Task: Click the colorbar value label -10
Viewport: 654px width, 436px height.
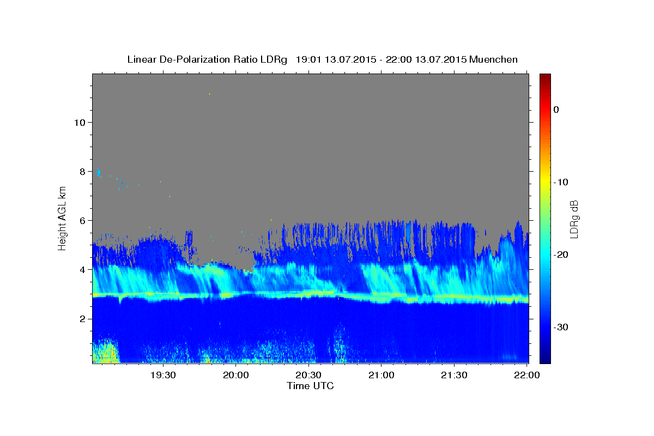Action: 560,182
